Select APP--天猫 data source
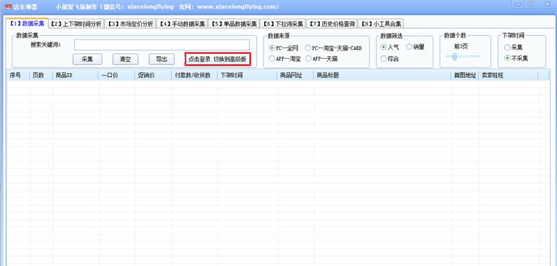557x266 pixels. tap(321, 59)
